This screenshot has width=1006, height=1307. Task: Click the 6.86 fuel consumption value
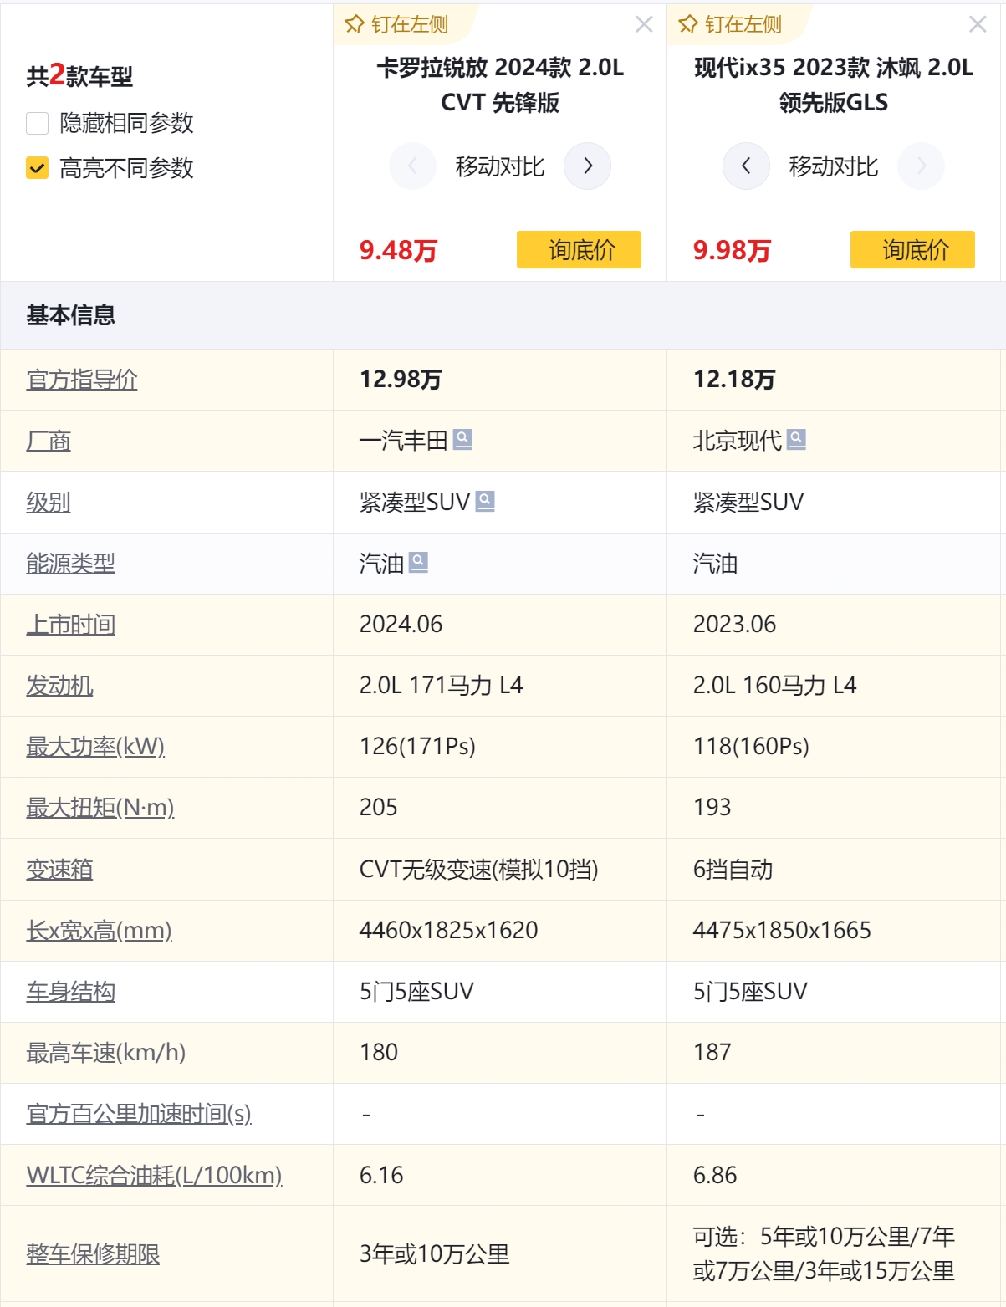coord(715,1175)
